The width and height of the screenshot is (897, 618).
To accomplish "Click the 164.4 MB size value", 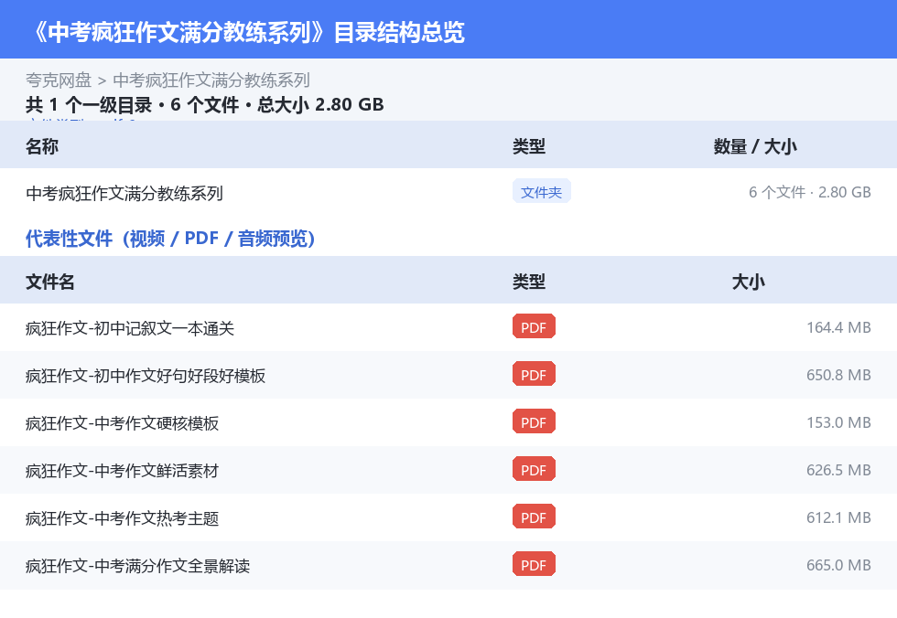I will tap(838, 327).
